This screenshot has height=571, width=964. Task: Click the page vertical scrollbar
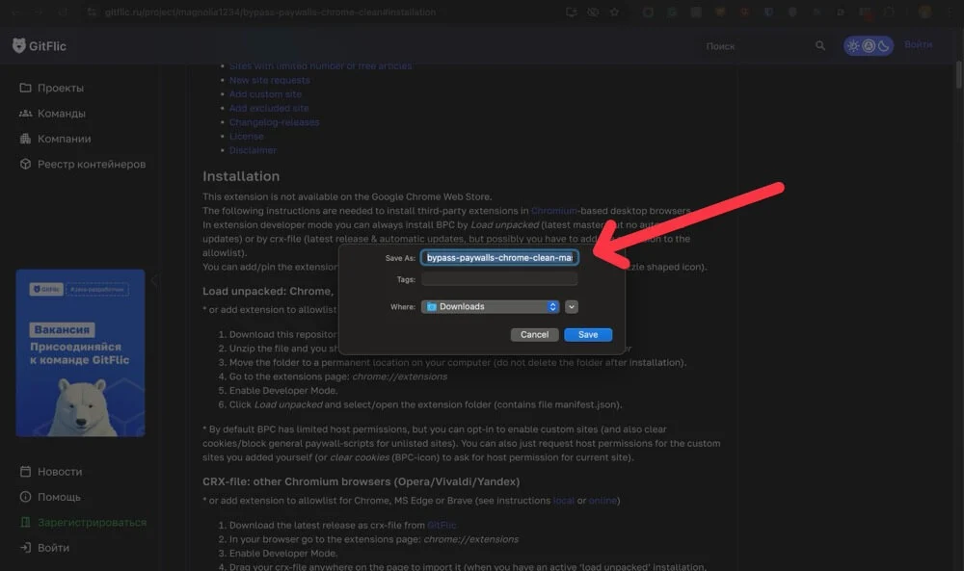point(958,75)
